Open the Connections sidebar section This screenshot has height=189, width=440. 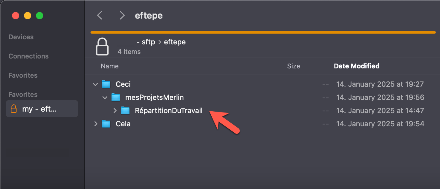[x=28, y=56]
